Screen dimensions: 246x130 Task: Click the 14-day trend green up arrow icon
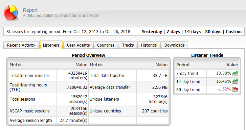tap(235, 81)
